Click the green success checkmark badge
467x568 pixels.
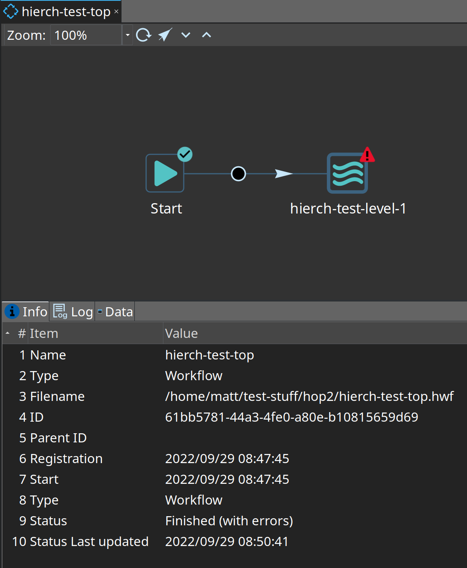(x=185, y=155)
